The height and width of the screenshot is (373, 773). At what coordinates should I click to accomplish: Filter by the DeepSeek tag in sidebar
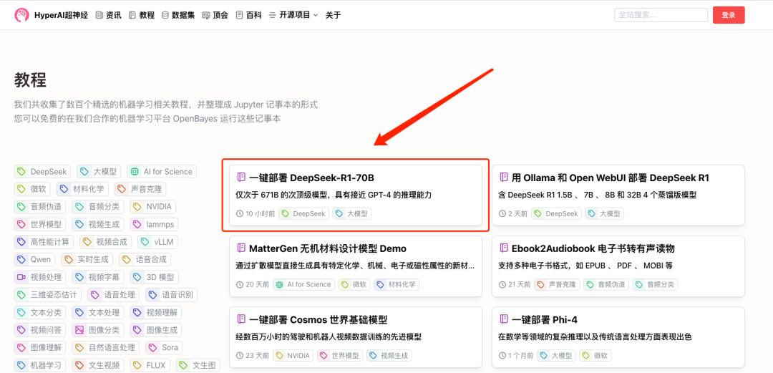[42, 172]
